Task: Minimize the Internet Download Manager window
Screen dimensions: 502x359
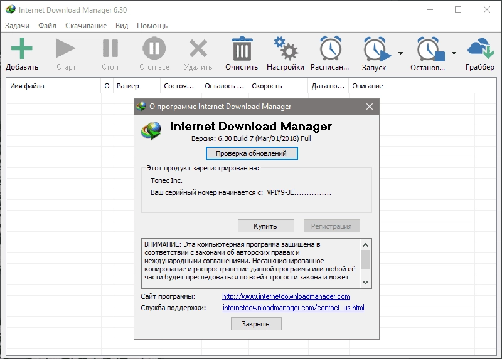Action: 430,9
